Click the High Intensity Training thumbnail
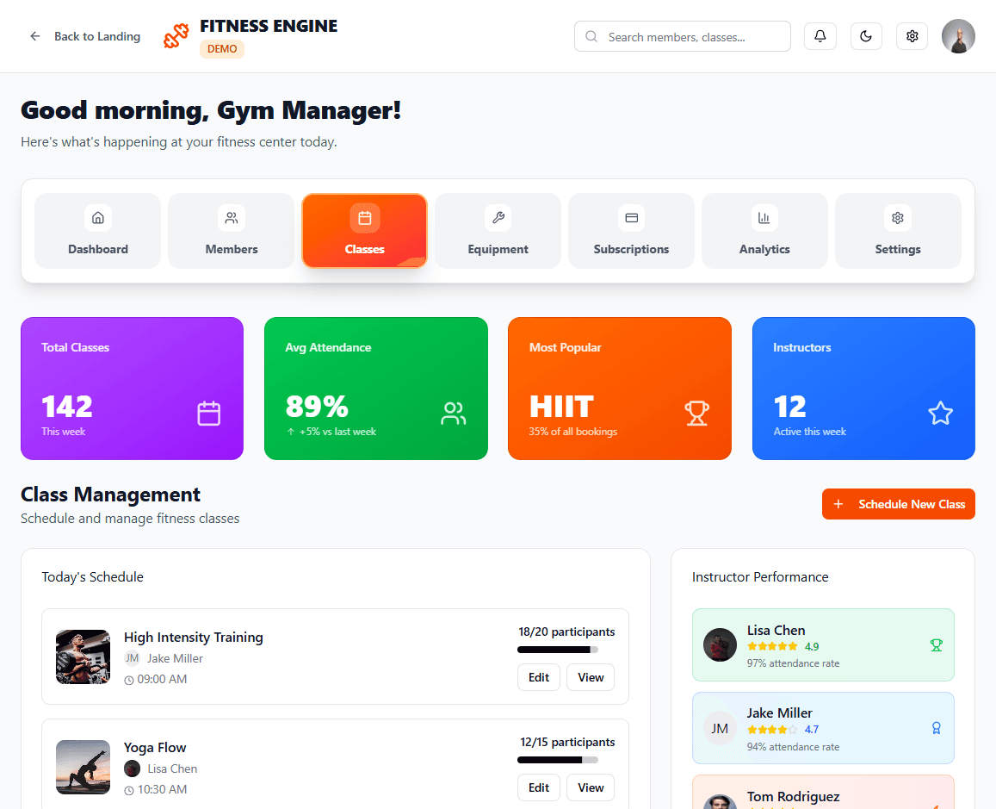This screenshot has width=996, height=809. click(x=83, y=657)
